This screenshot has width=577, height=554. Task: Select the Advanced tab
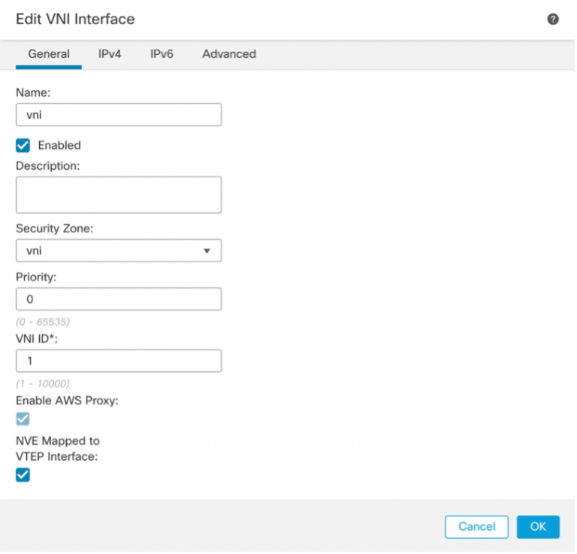pyautogui.click(x=229, y=54)
